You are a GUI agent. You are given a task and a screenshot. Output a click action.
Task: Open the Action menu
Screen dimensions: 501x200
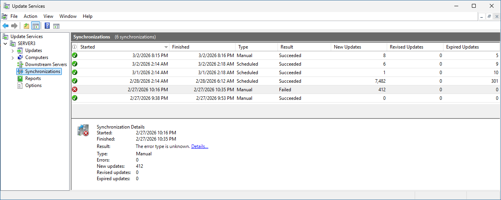click(30, 16)
